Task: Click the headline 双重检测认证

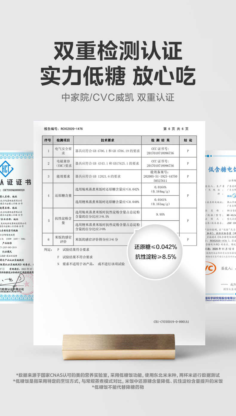Action: (x=118, y=51)
